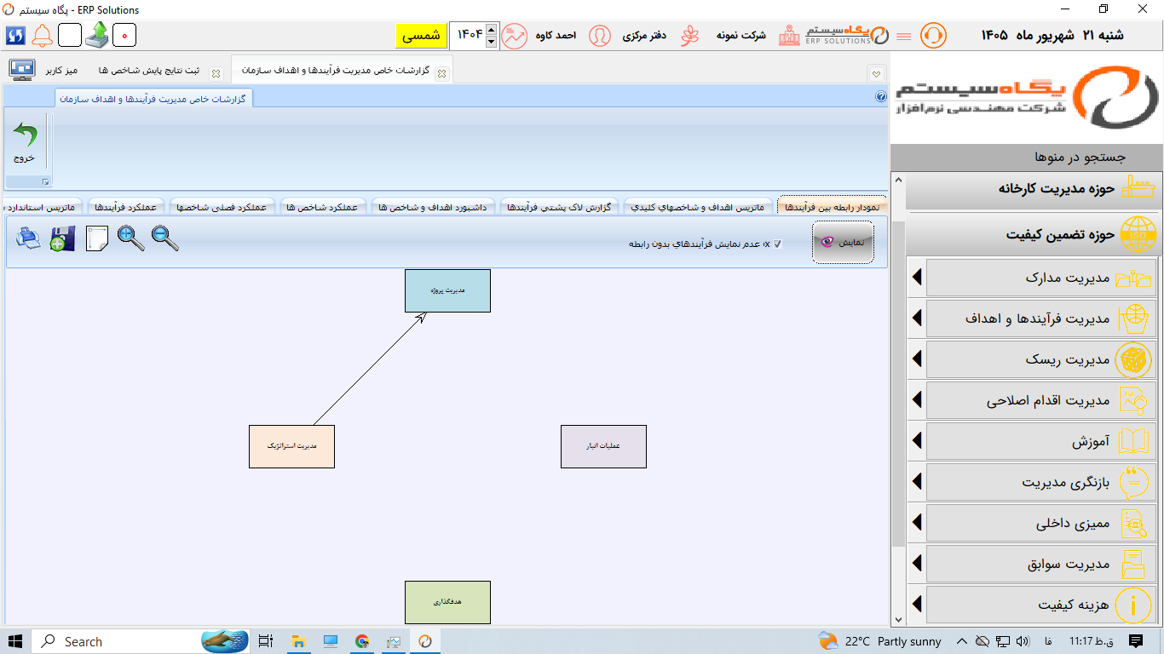
Task: Increase the year 1404 stepper
Action: [489, 30]
